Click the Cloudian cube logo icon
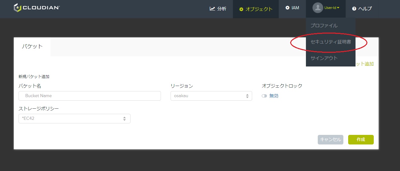The image size is (400, 171). tap(17, 8)
